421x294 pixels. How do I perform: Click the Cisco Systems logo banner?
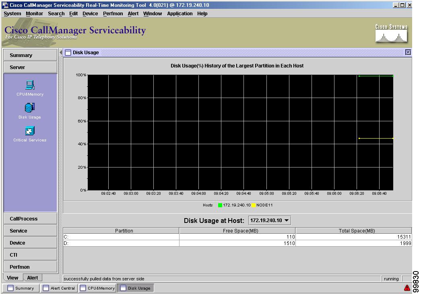[x=391, y=32]
